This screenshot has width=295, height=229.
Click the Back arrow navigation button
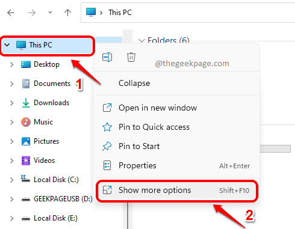[x=11, y=13]
